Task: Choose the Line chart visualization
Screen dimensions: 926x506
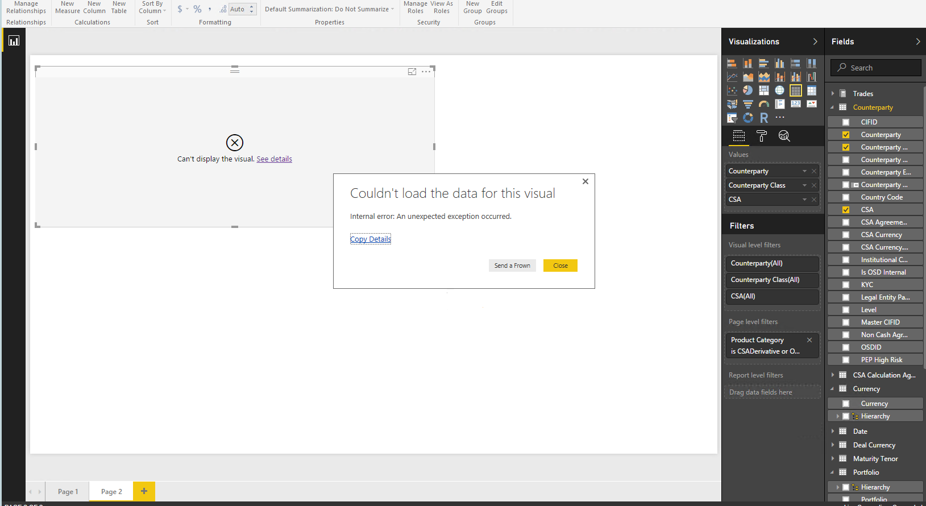Action: (732, 77)
